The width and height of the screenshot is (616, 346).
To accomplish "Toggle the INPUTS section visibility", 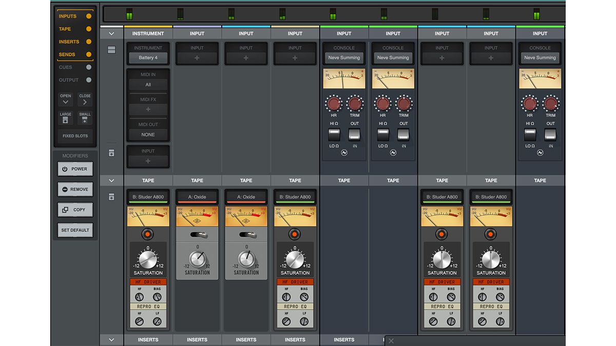I will pos(74,16).
